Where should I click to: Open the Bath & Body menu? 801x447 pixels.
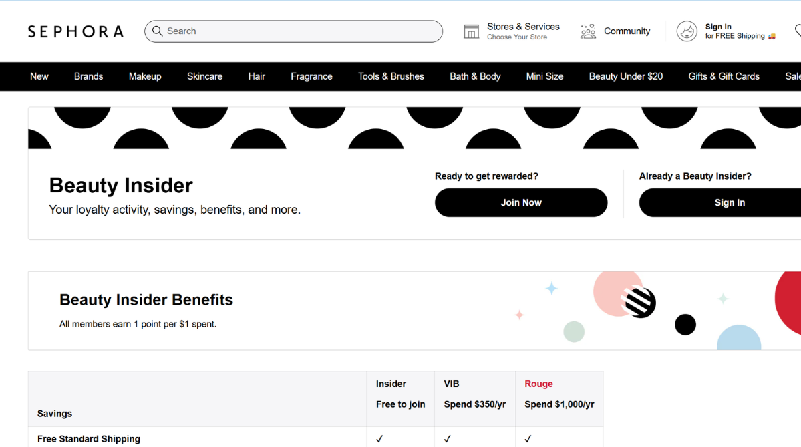(x=475, y=76)
